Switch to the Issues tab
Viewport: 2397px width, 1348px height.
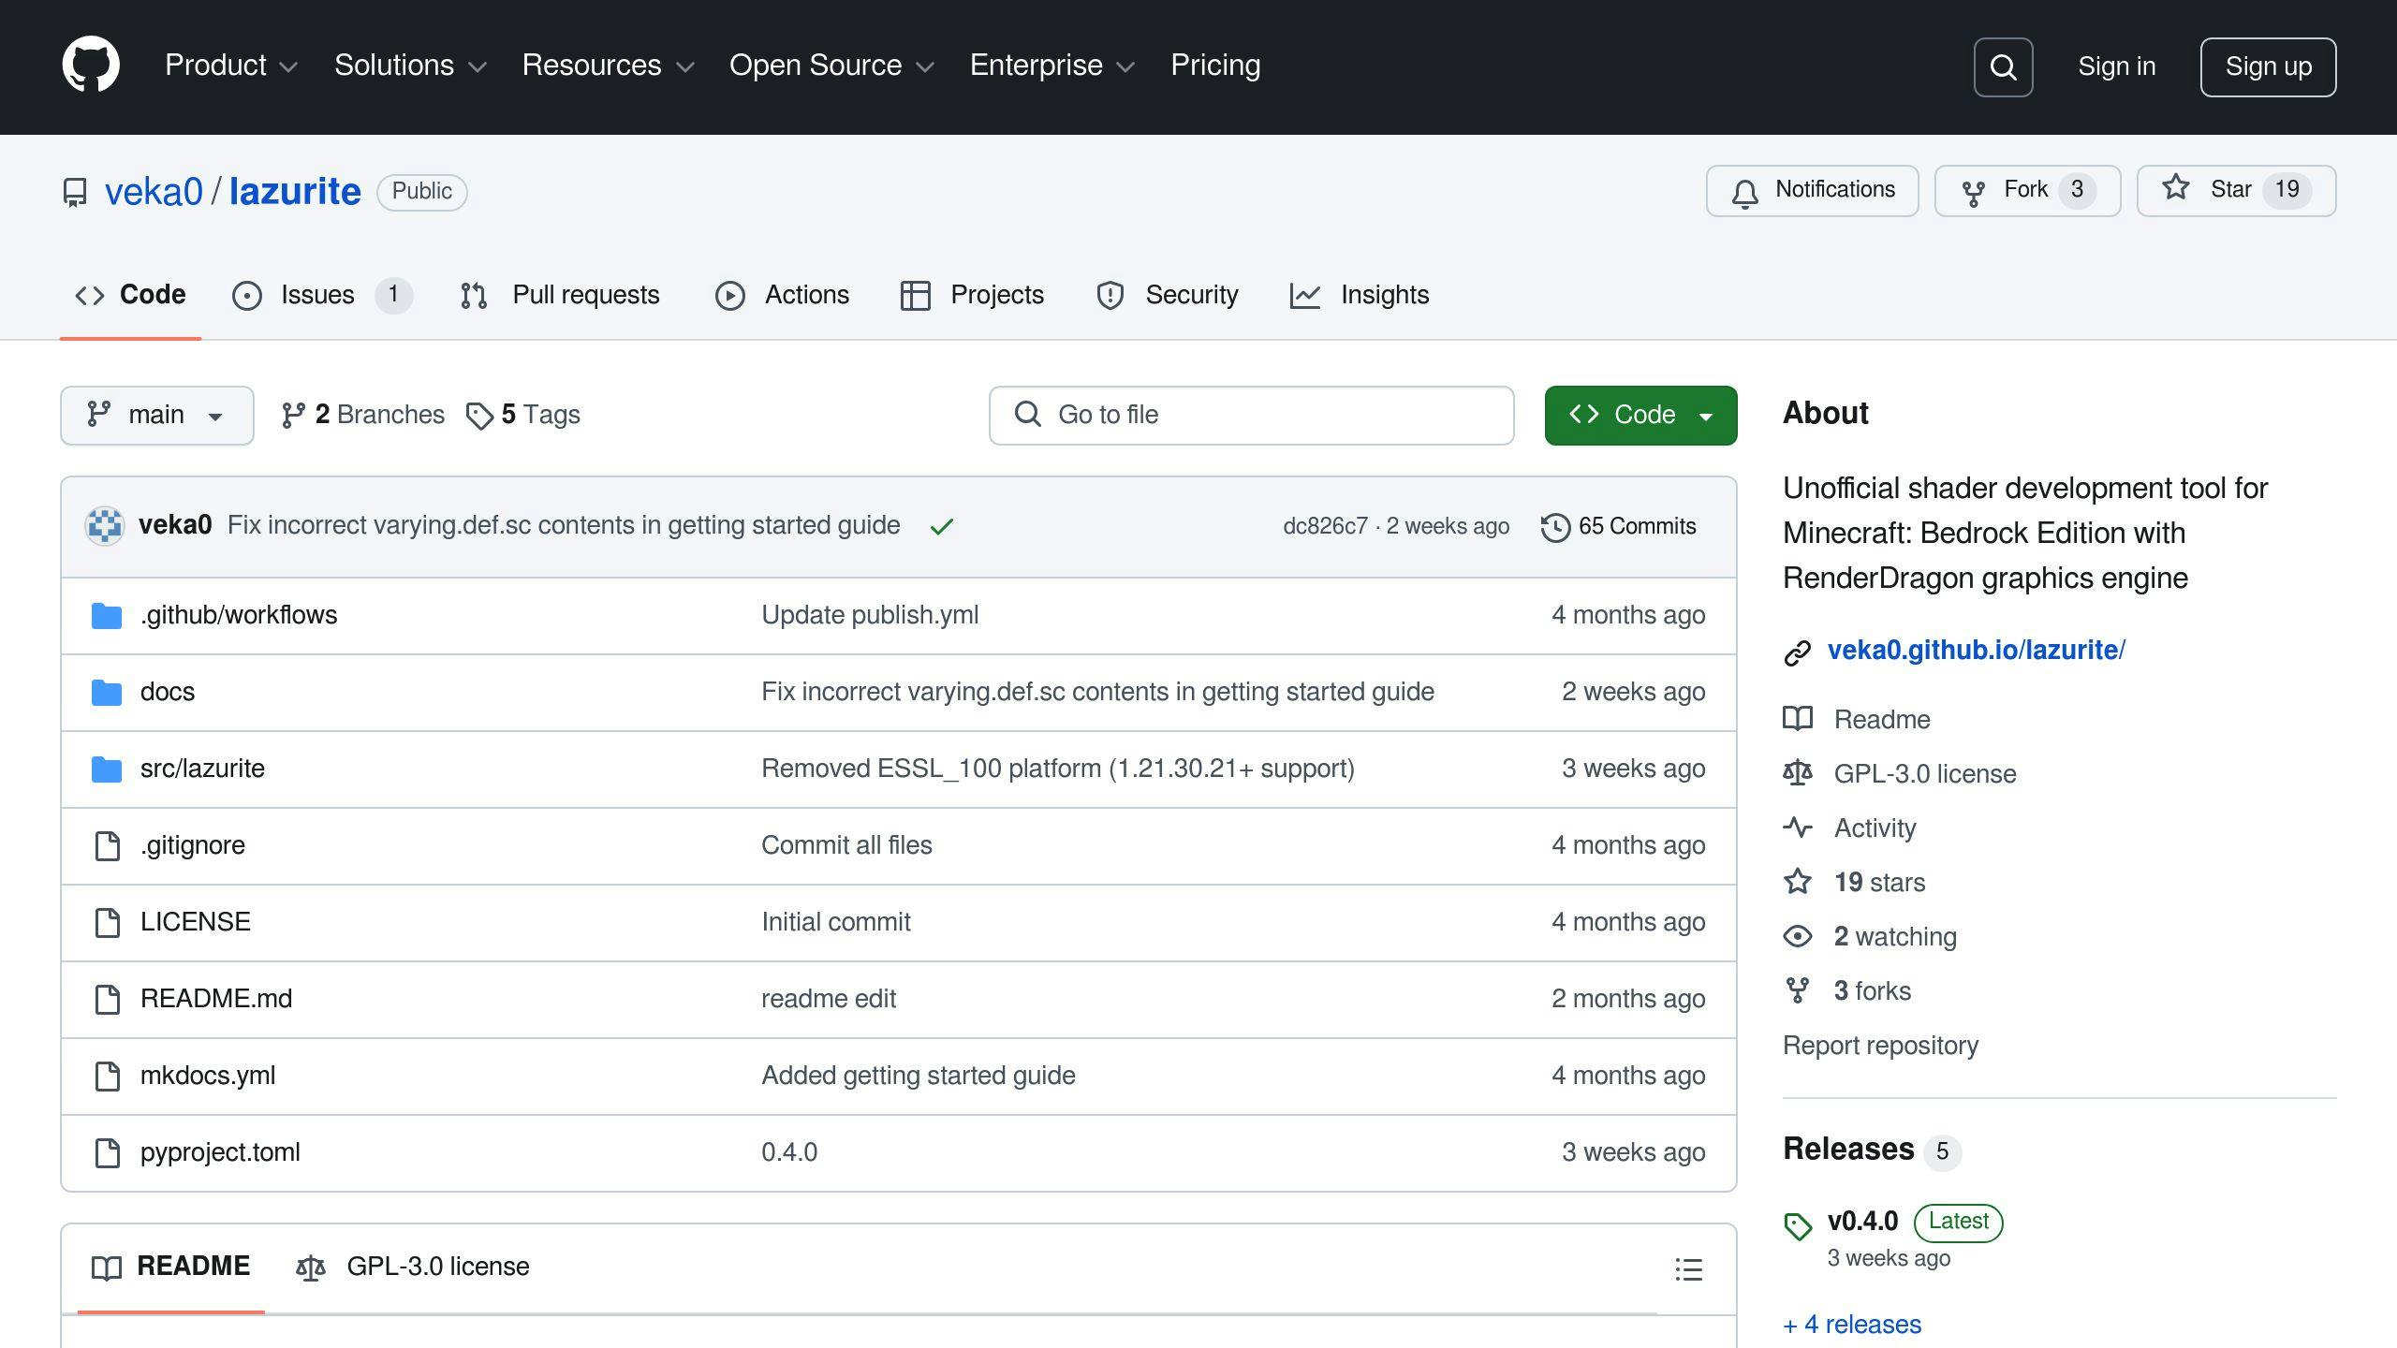pos(321,295)
